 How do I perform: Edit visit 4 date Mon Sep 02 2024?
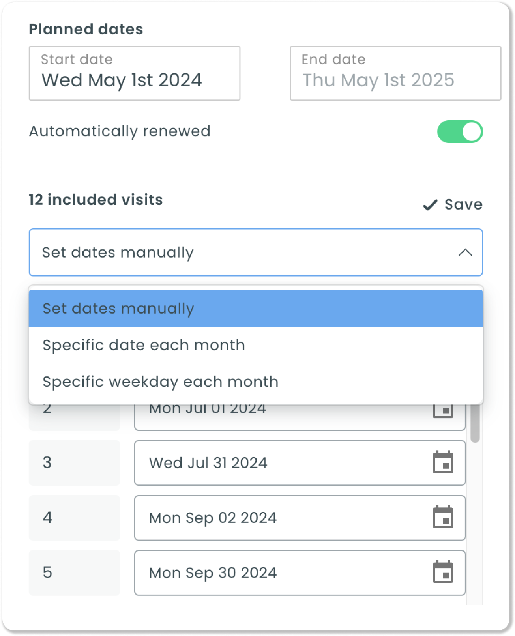click(x=300, y=518)
